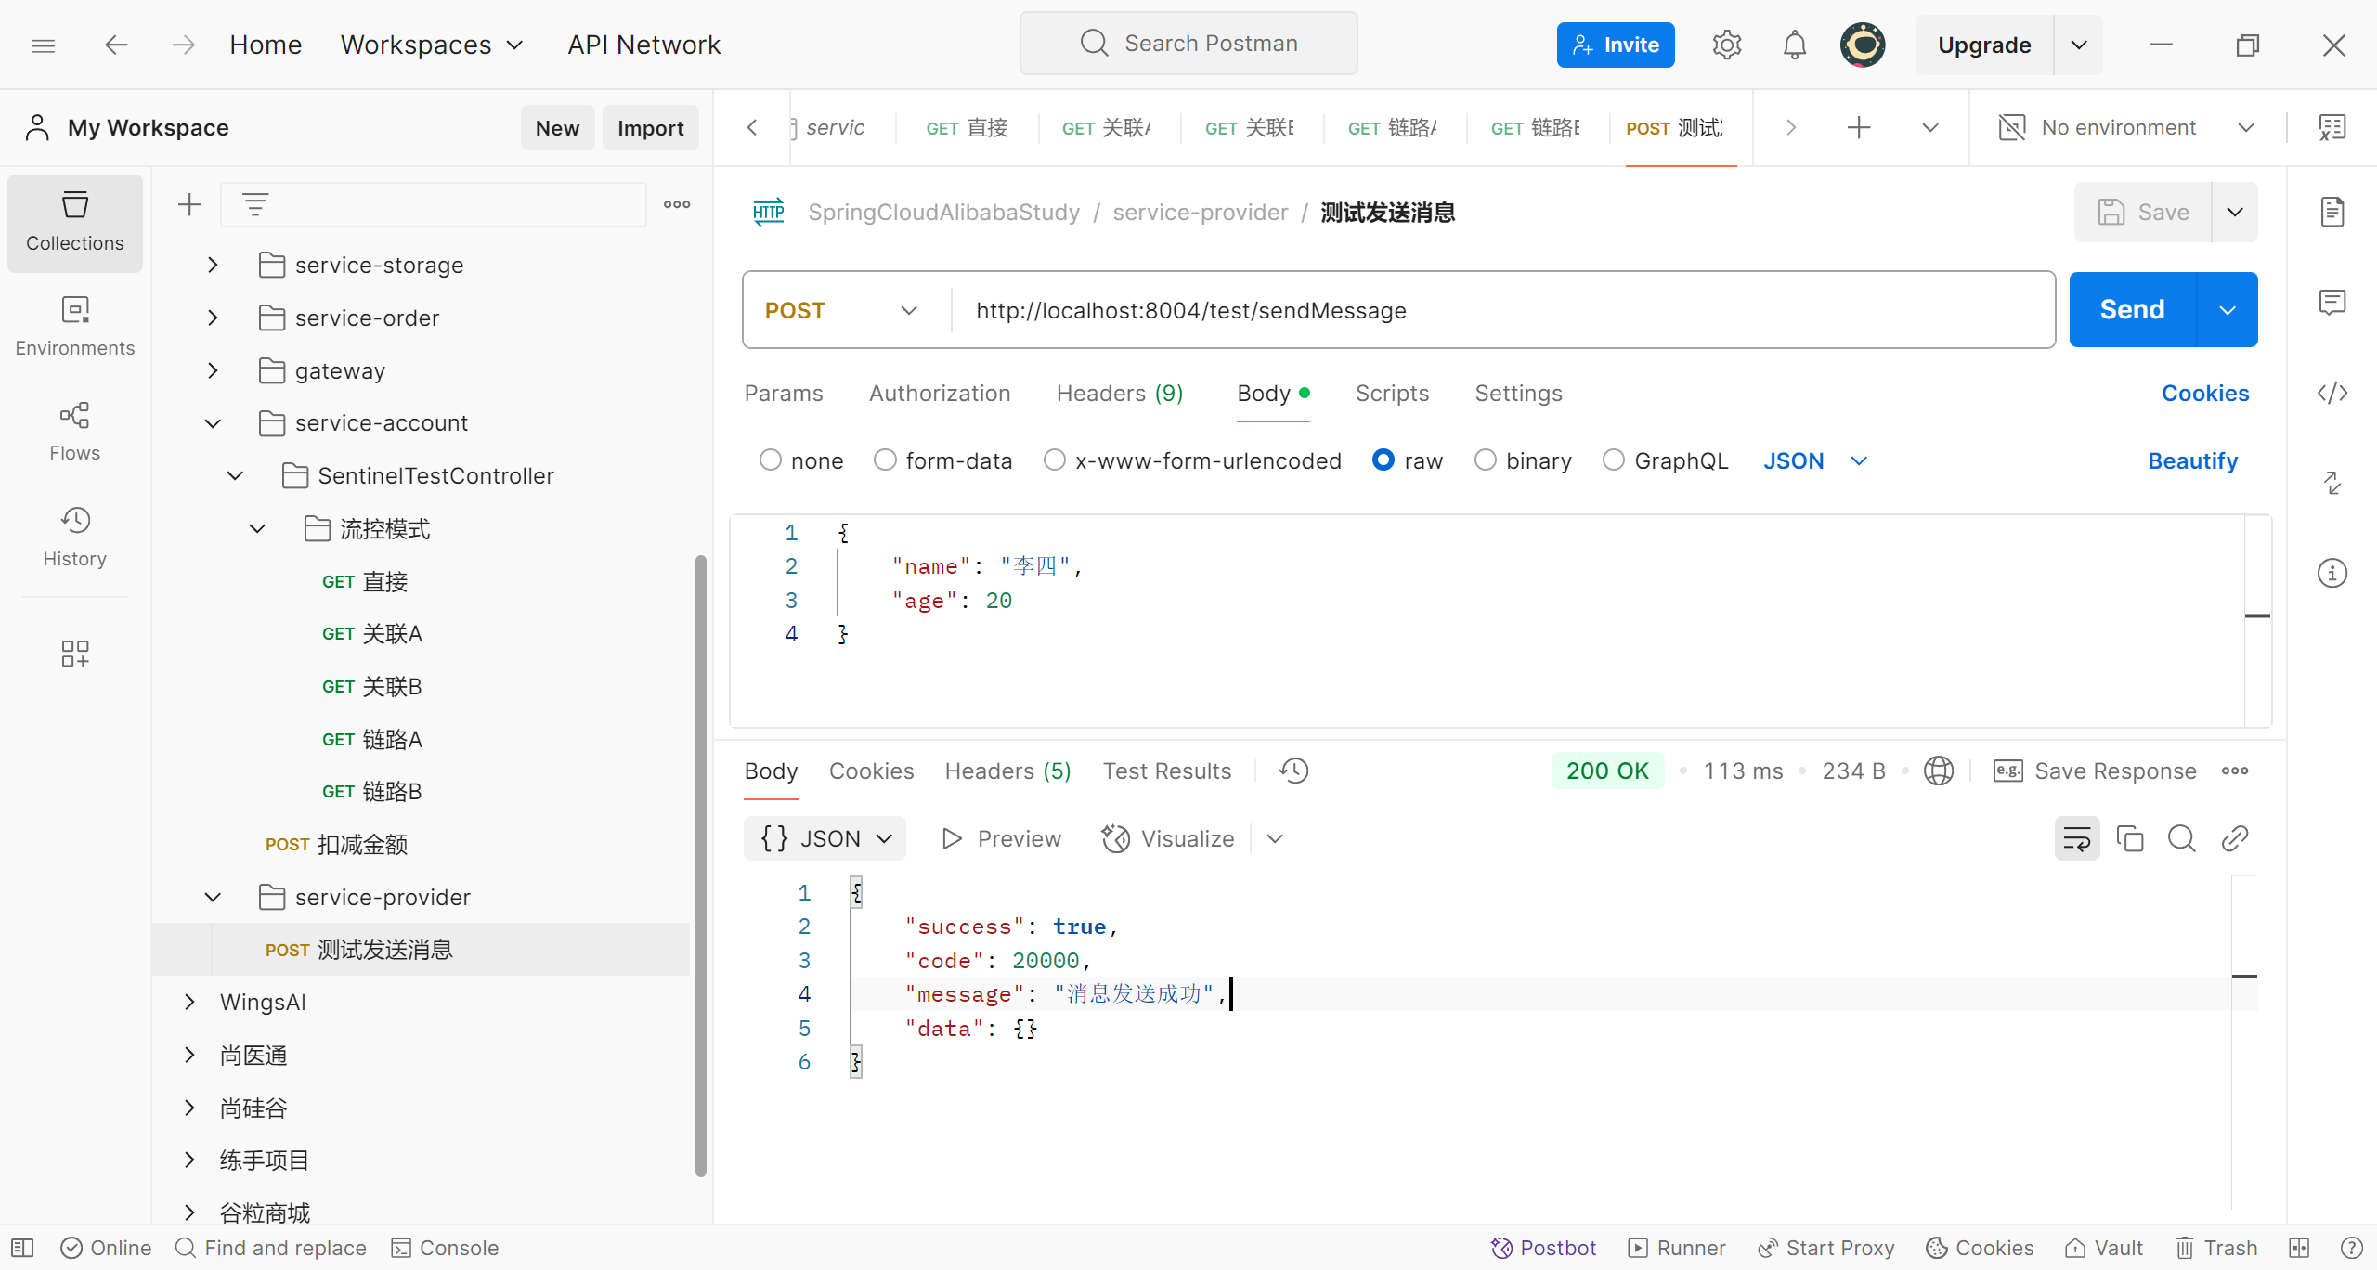The image size is (2377, 1270).
Task: Expand the service-storage folder
Action: tap(213, 266)
